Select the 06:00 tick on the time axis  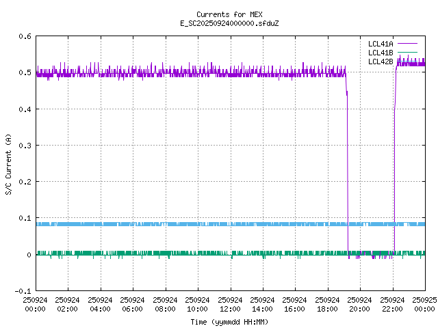(x=133, y=304)
